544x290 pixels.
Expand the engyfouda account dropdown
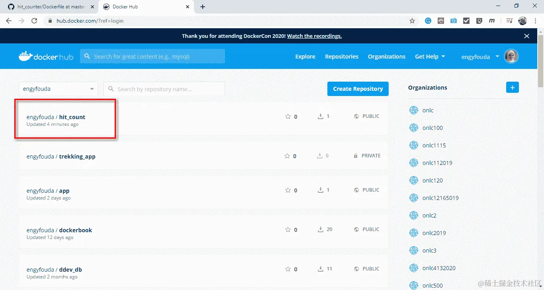[x=497, y=56]
